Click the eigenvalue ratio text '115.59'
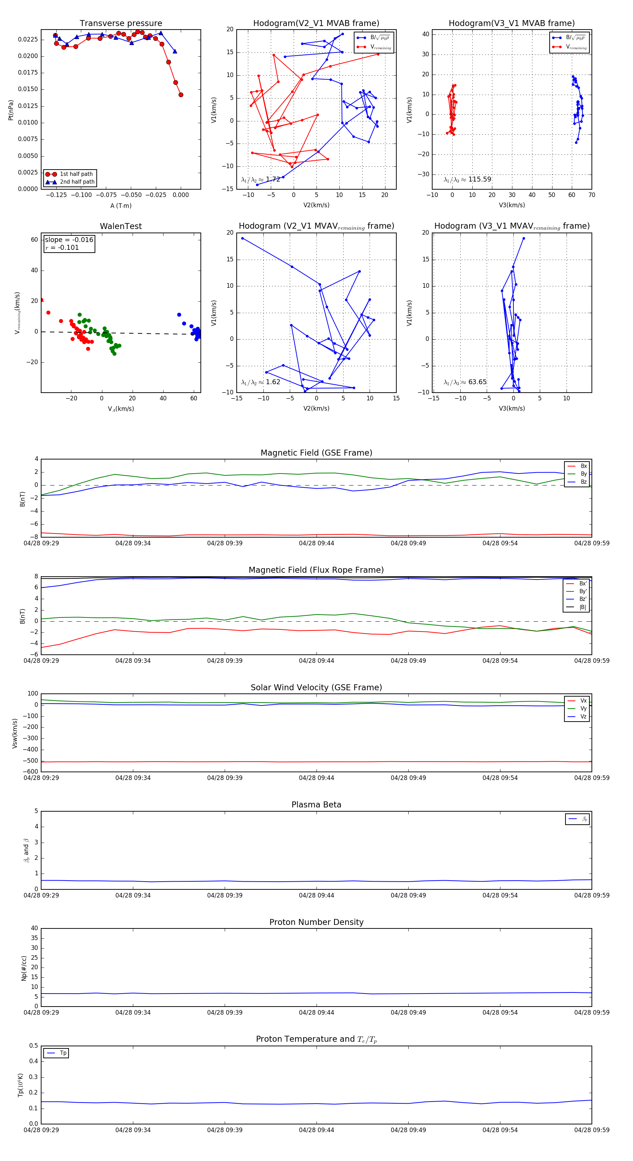633x1161 pixels. point(480,179)
